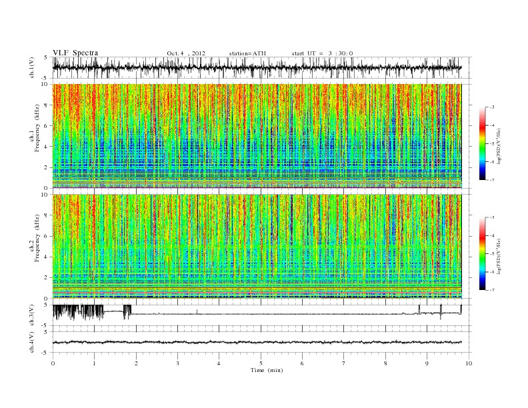Screen dimensions: 528x408
Task: Click time axis tick label '0'
Action: click(x=53, y=363)
